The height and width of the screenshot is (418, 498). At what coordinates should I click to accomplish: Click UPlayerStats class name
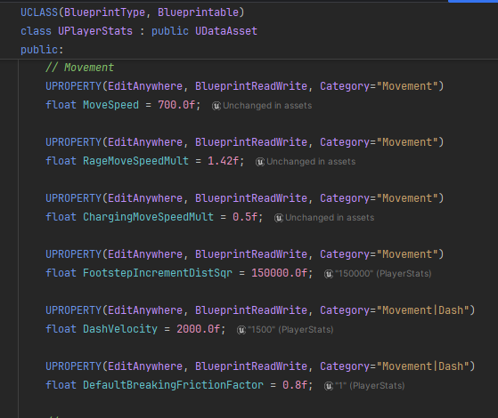click(x=95, y=31)
